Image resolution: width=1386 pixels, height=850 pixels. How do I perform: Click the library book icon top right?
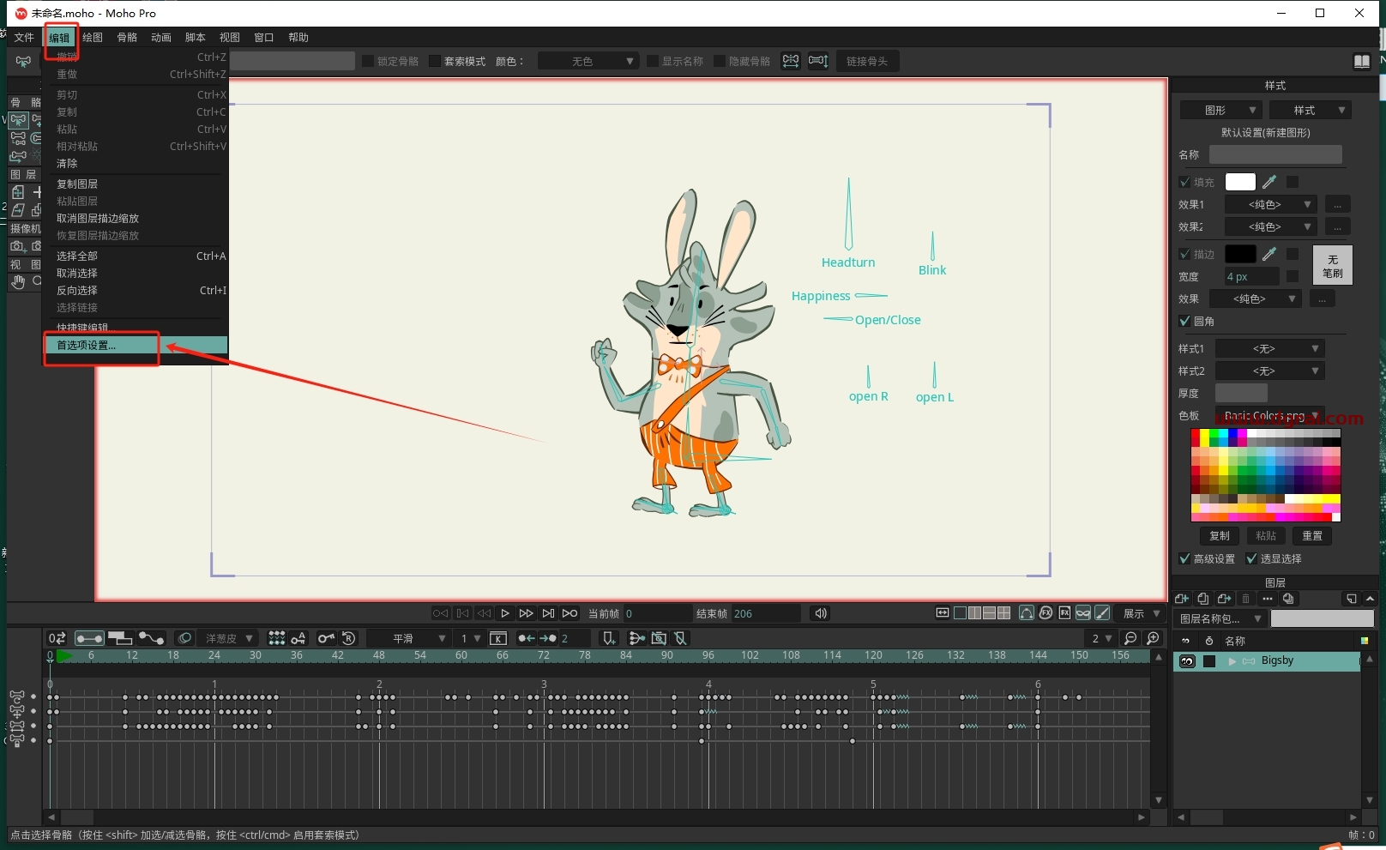coord(1361,61)
